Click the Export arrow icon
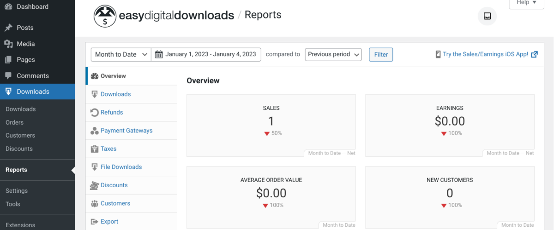 95,222
